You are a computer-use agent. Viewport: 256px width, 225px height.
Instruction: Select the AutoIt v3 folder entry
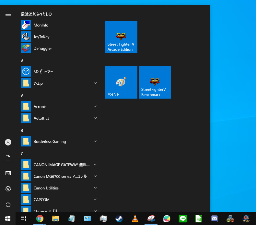(x=59, y=118)
